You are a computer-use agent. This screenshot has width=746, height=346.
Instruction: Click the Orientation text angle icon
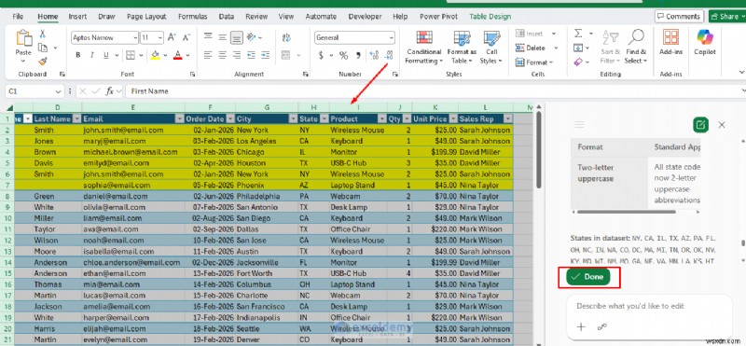[x=251, y=37]
